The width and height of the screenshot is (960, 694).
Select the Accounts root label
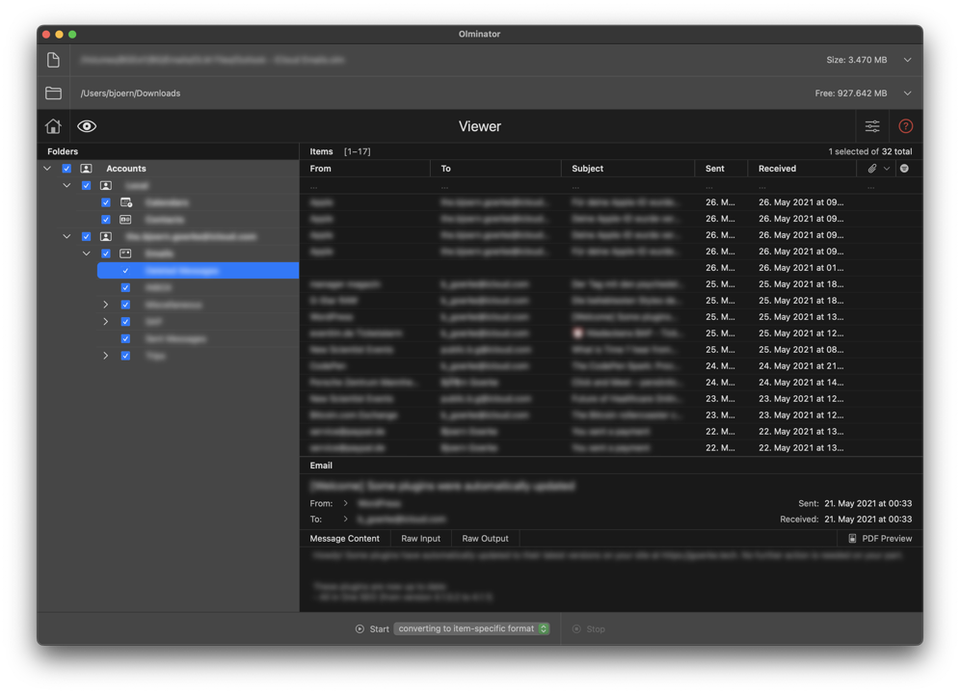point(126,169)
